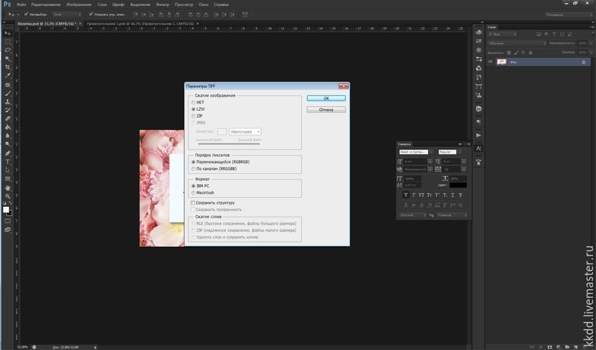596x350 pixels.
Task: Select the Lasso tool
Action: click(x=8, y=51)
